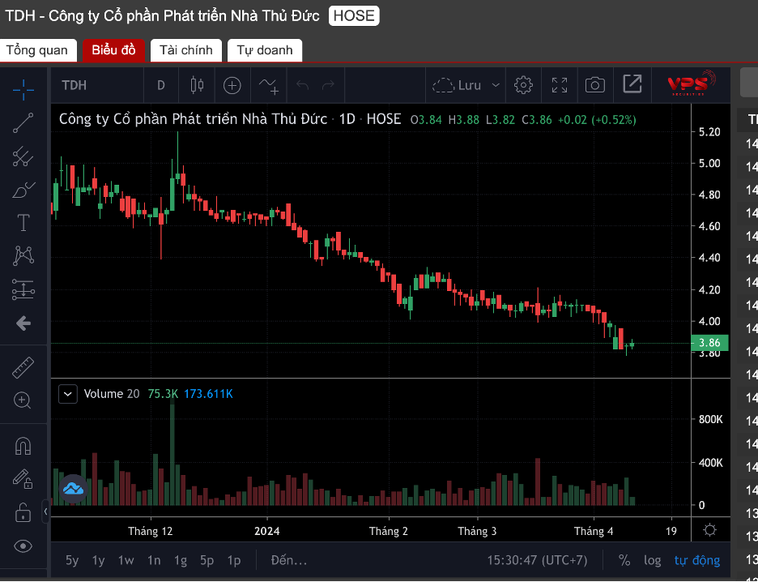Set the time range to 1g

pyautogui.click(x=181, y=561)
